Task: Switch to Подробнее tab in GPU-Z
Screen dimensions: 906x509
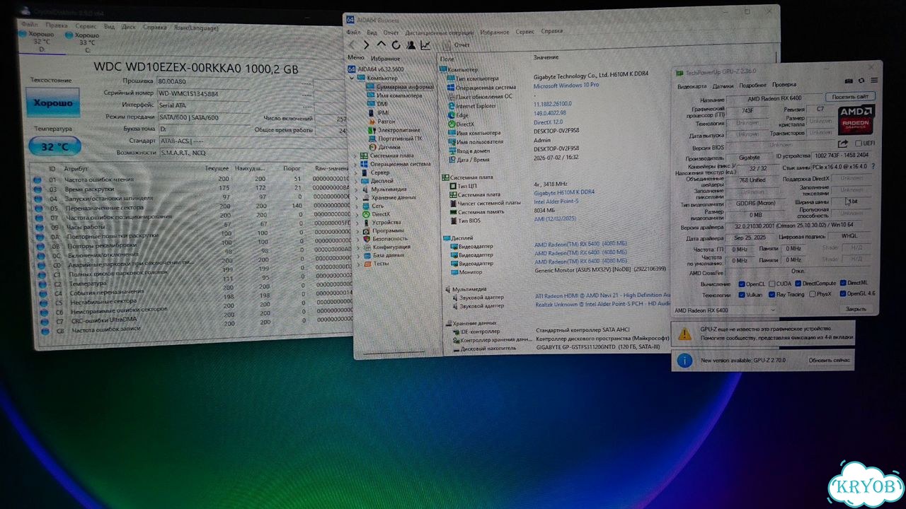Action: (752, 86)
